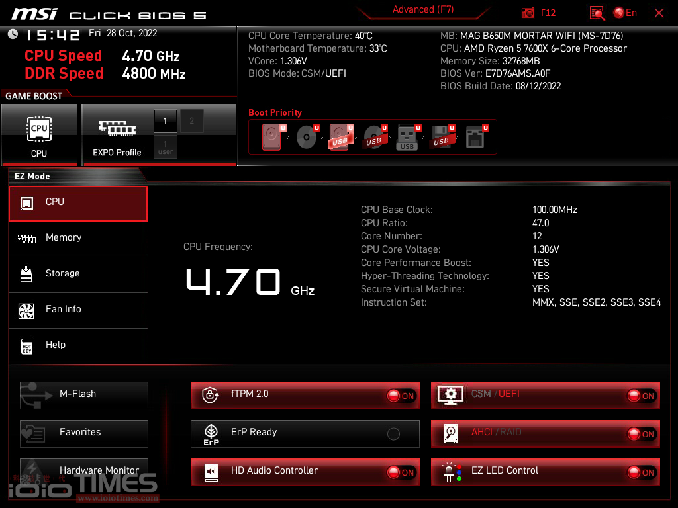This screenshot has height=508, width=678.
Task: Toggle fTPM 2.0 switch
Action: pos(401,396)
